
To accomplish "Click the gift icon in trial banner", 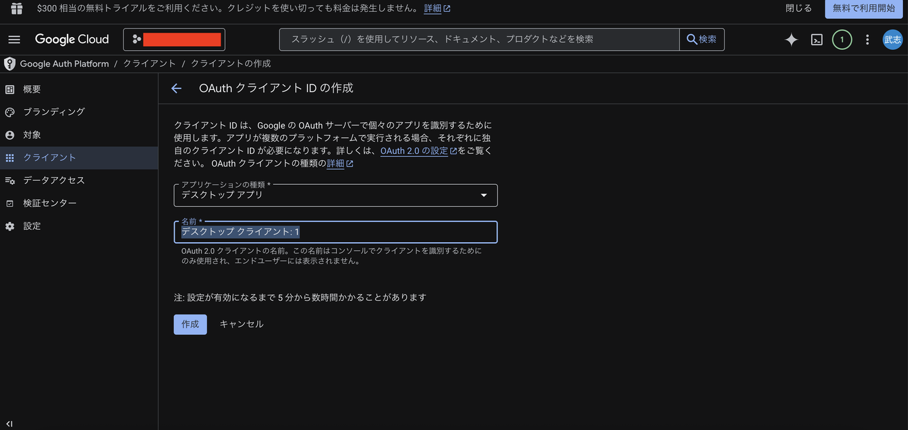I will 17,8.
